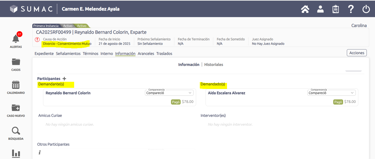Open the Historiales view

coord(214,65)
